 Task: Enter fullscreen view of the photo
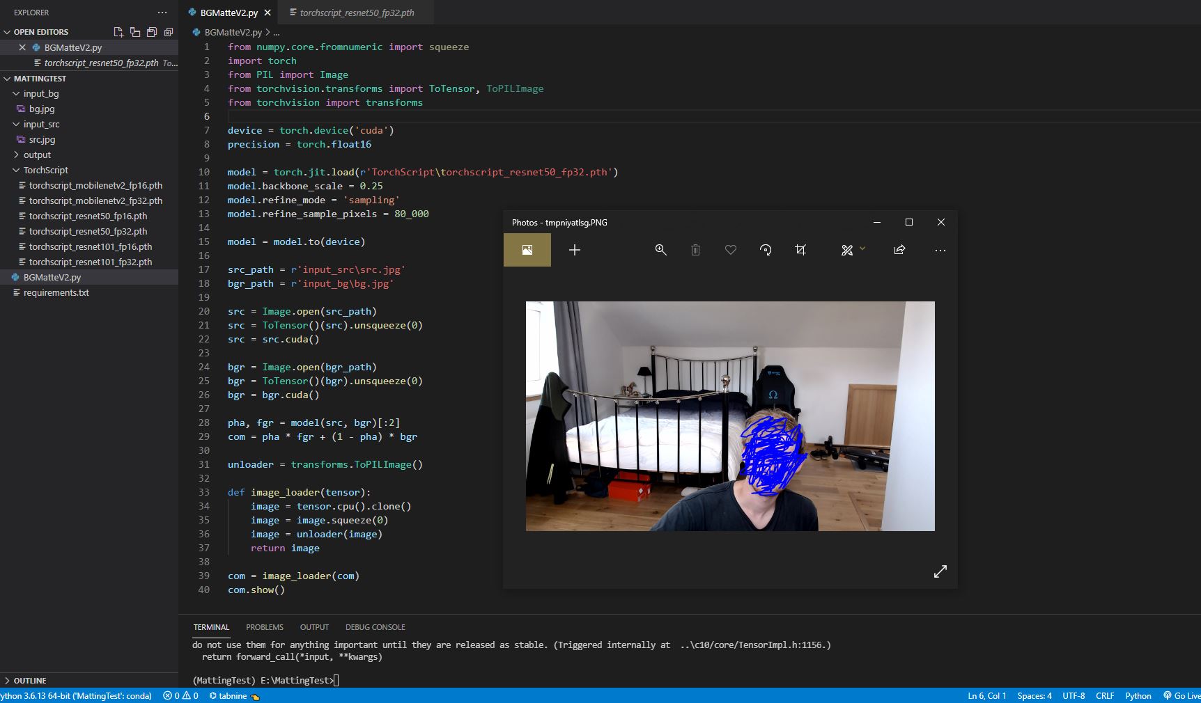(940, 571)
